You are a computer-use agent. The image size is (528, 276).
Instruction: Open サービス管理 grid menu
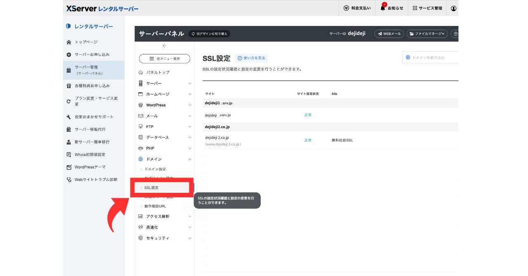[x=427, y=8]
